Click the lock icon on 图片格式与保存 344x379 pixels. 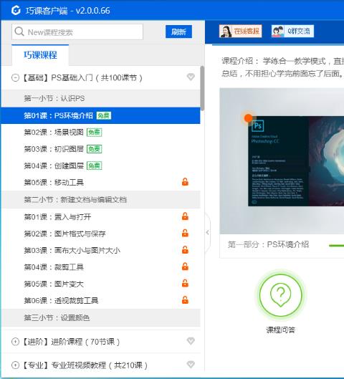(x=185, y=233)
